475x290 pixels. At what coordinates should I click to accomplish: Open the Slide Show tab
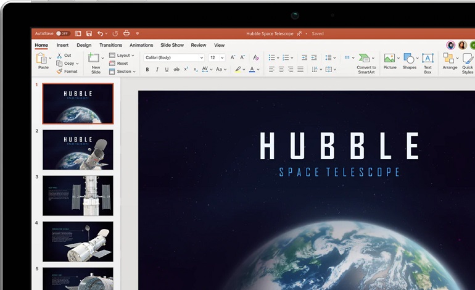[172, 45]
